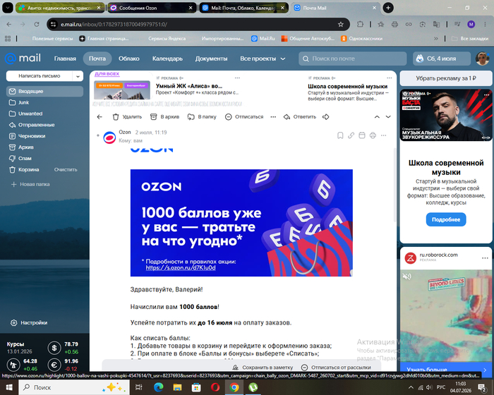Click Очистить next to Корзина

click(66, 169)
